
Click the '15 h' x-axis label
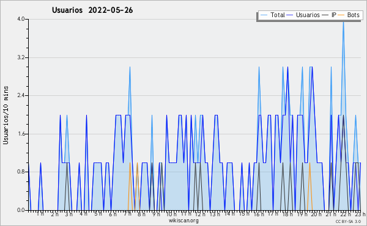pos(244,214)
